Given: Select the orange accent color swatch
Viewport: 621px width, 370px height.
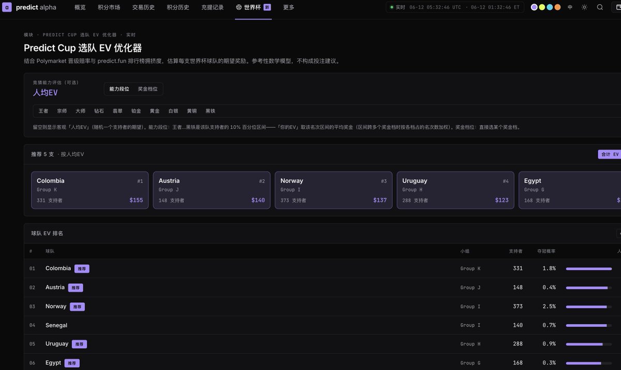Looking at the screenshot, I should point(557,7).
